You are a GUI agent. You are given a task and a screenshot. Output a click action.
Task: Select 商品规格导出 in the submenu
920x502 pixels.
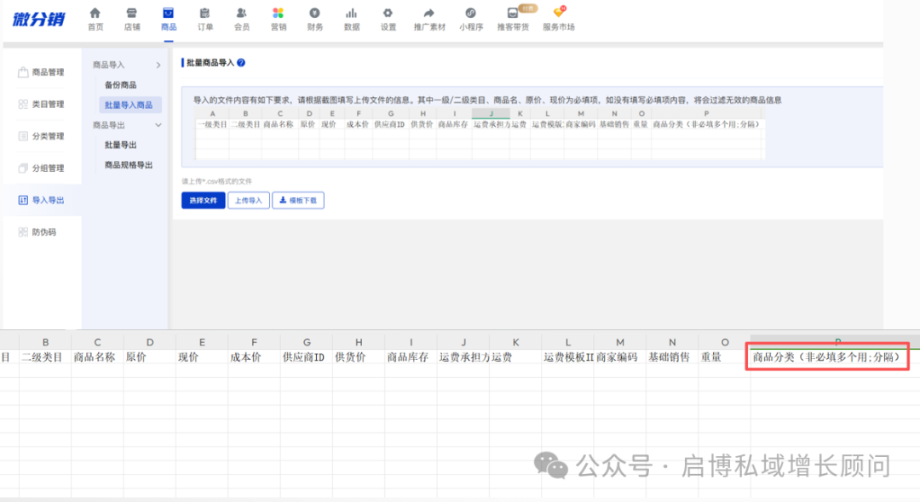pyautogui.click(x=128, y=165)
